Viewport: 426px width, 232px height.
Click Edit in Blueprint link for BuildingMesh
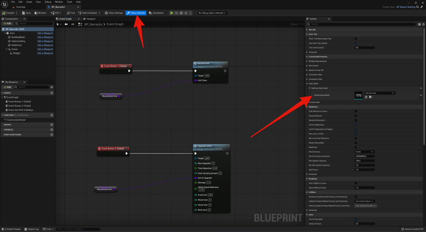(45, 37)
